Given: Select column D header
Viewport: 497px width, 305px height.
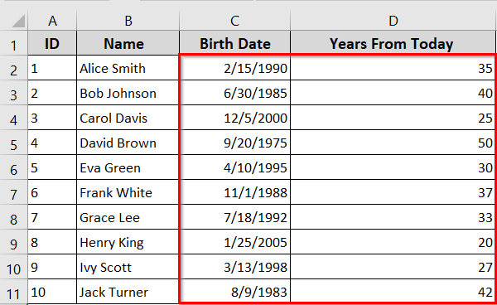Looking at the screenshot, I should 393,21.
